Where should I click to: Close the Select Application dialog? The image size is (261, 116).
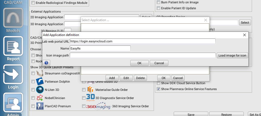(x=206, y=20)
